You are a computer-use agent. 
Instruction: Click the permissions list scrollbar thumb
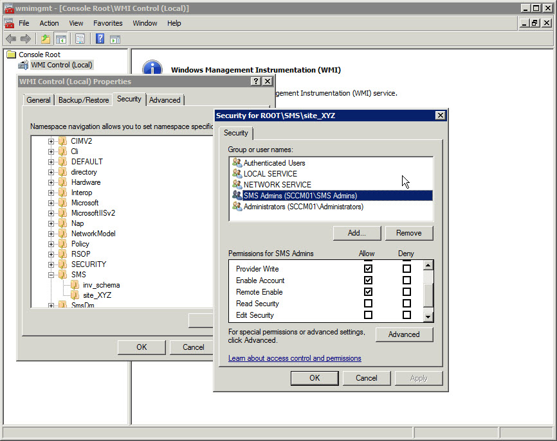428,295
